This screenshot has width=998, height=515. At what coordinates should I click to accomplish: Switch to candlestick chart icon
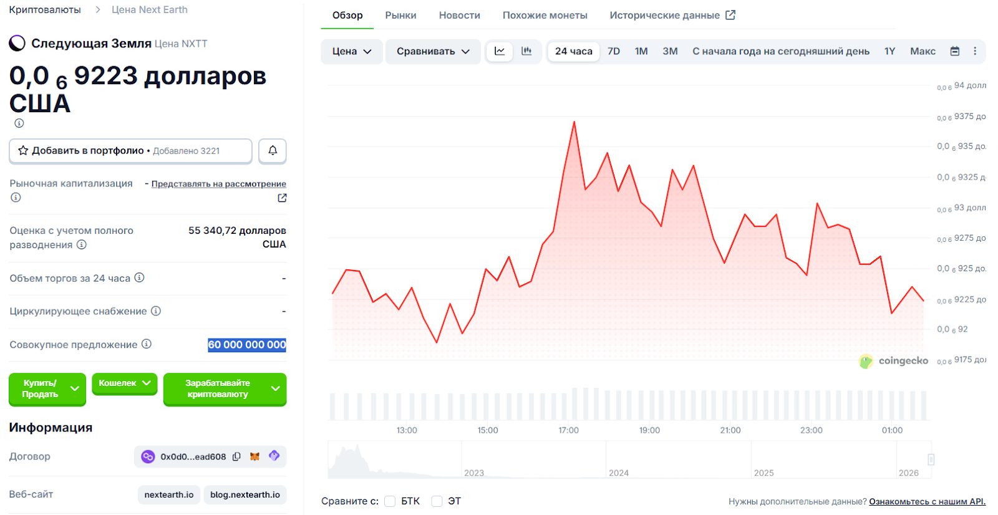(526, 51)
